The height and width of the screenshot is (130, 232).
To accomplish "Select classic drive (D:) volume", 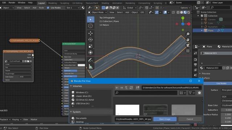I will pos(83,96).
